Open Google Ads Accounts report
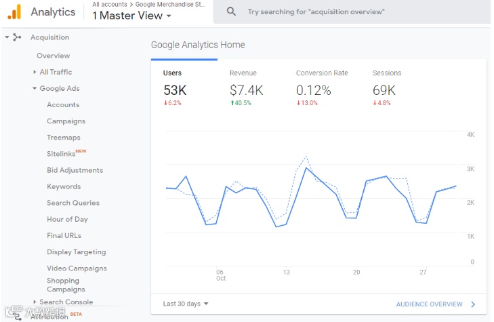Screen dimensions: 494x322 63,104
